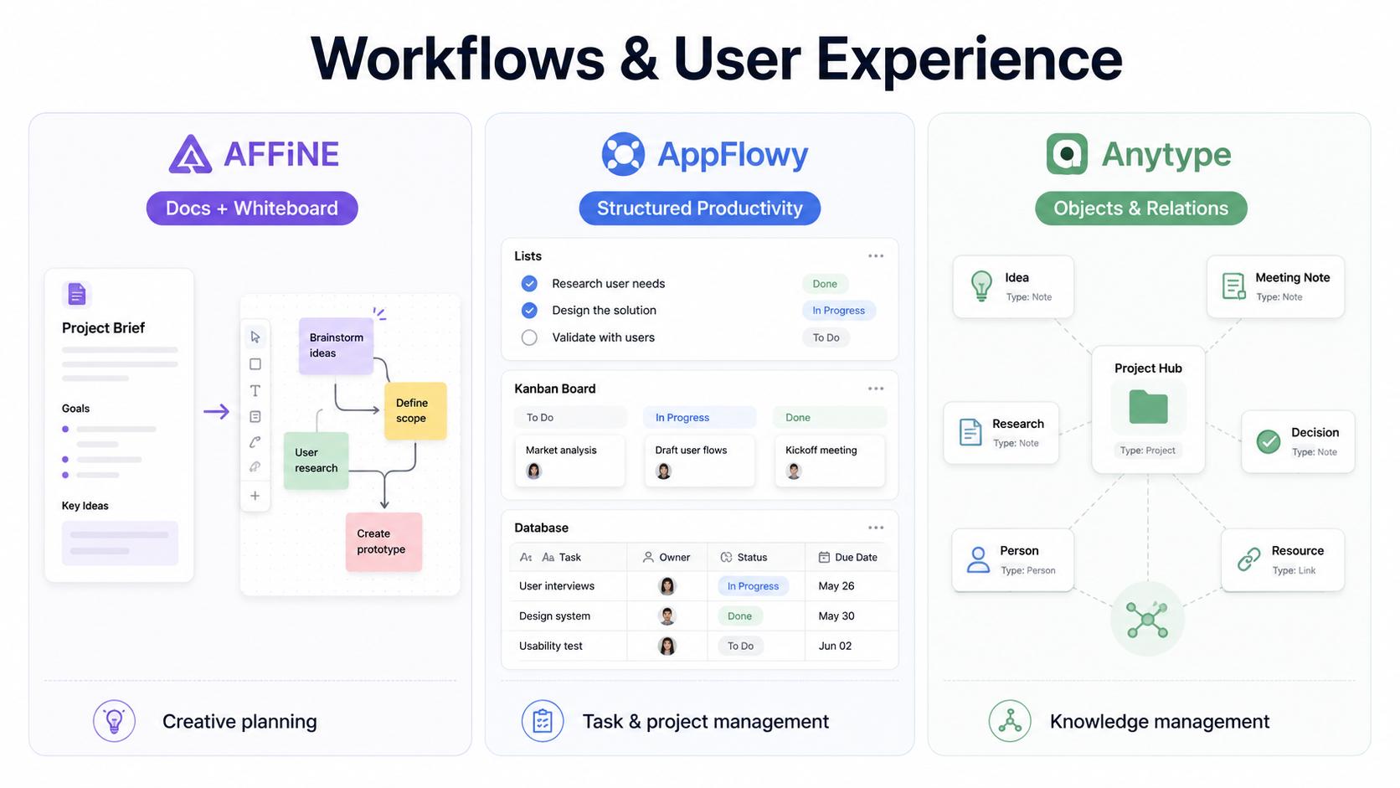Viewport: 1400px width, 788px height.
Task: Click the Person silhouette icon
Action: pyautogui.click(x=978, y=559)
